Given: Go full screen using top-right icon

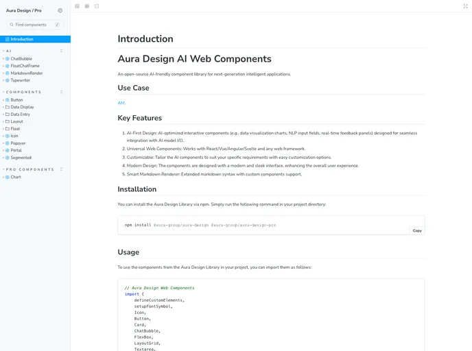Looking at the screenshot, I should [465, 6].
